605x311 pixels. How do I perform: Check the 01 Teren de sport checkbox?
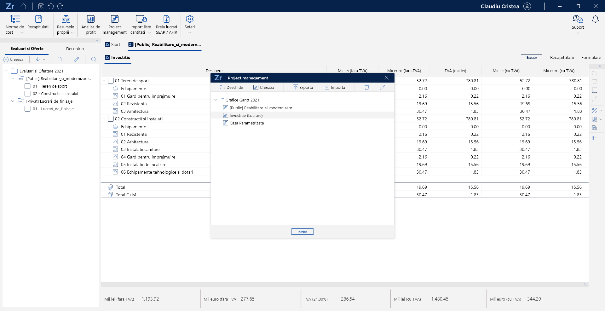pyautogui.click(x=111, y=81)
